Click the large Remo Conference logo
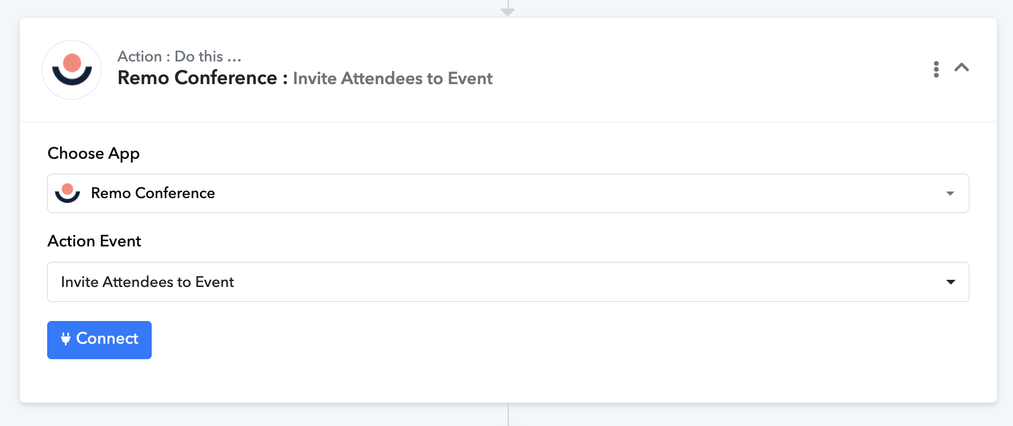The width and height of the screenshot is (1013, 426). click(x=72, y=70)
